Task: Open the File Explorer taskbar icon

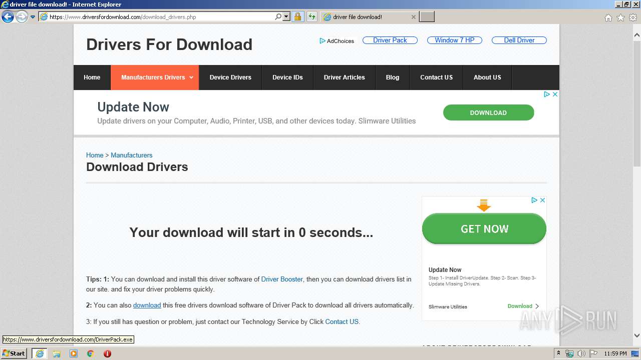Action: coord(57,353)
